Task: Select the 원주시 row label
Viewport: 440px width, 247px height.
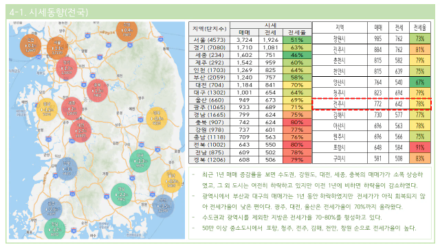Action: pos(340,137)
